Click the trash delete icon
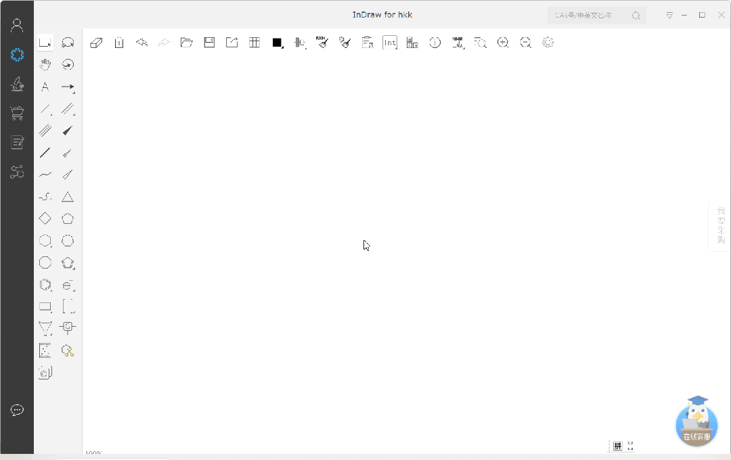The image size is (731, 460). pyautogui.click(x=119, y=43)
